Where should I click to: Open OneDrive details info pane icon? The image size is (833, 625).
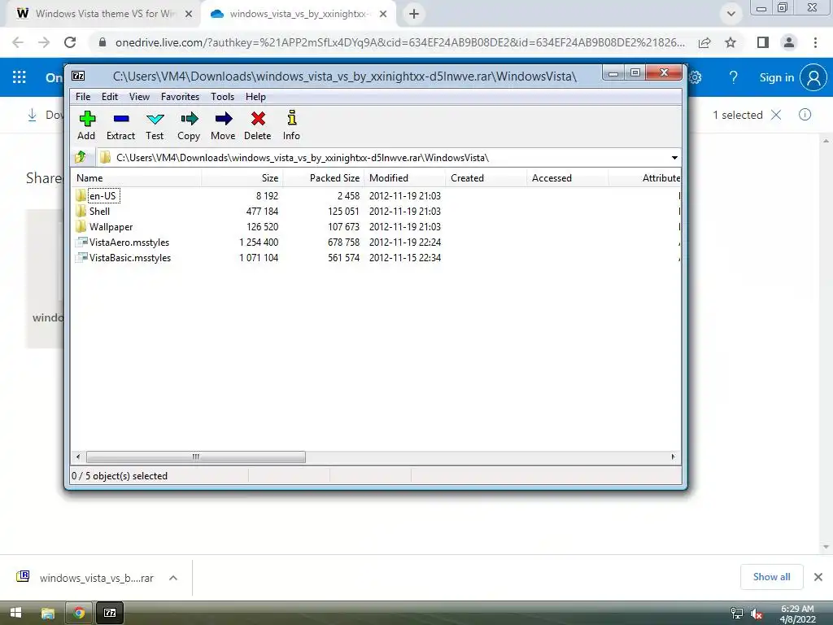click(x=805, y=115)
